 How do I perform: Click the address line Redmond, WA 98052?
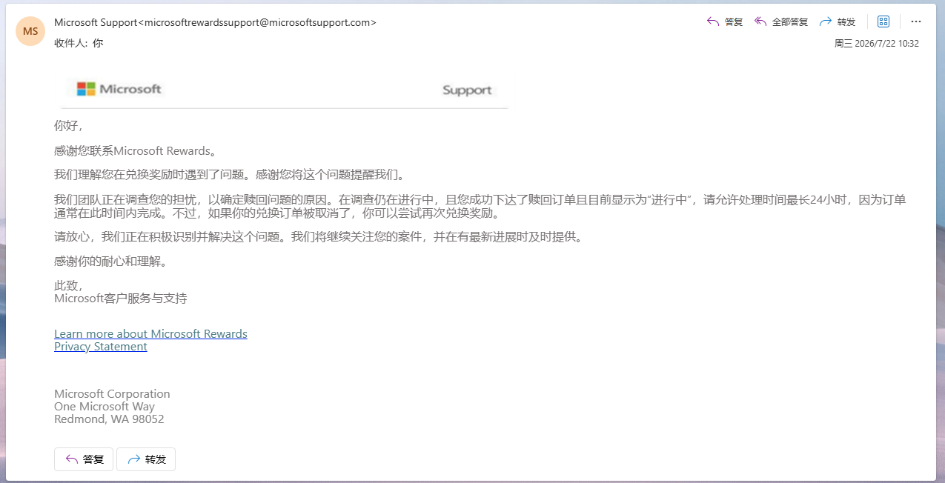point(109,419)
